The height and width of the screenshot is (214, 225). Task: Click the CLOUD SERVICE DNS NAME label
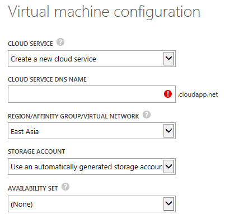click(x=47, y=79)
